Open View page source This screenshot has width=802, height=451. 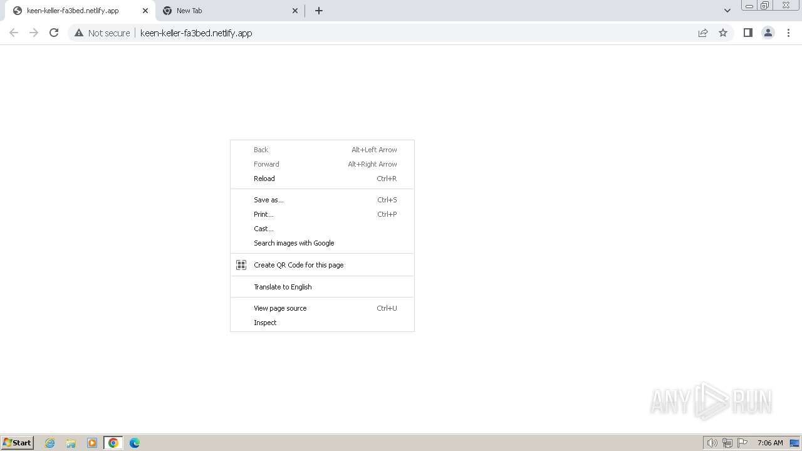pyautogui.click(x=322, y=308)
